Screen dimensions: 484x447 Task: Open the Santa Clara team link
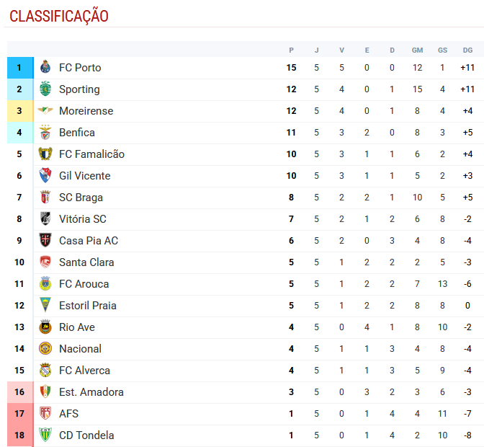point(86,262)
